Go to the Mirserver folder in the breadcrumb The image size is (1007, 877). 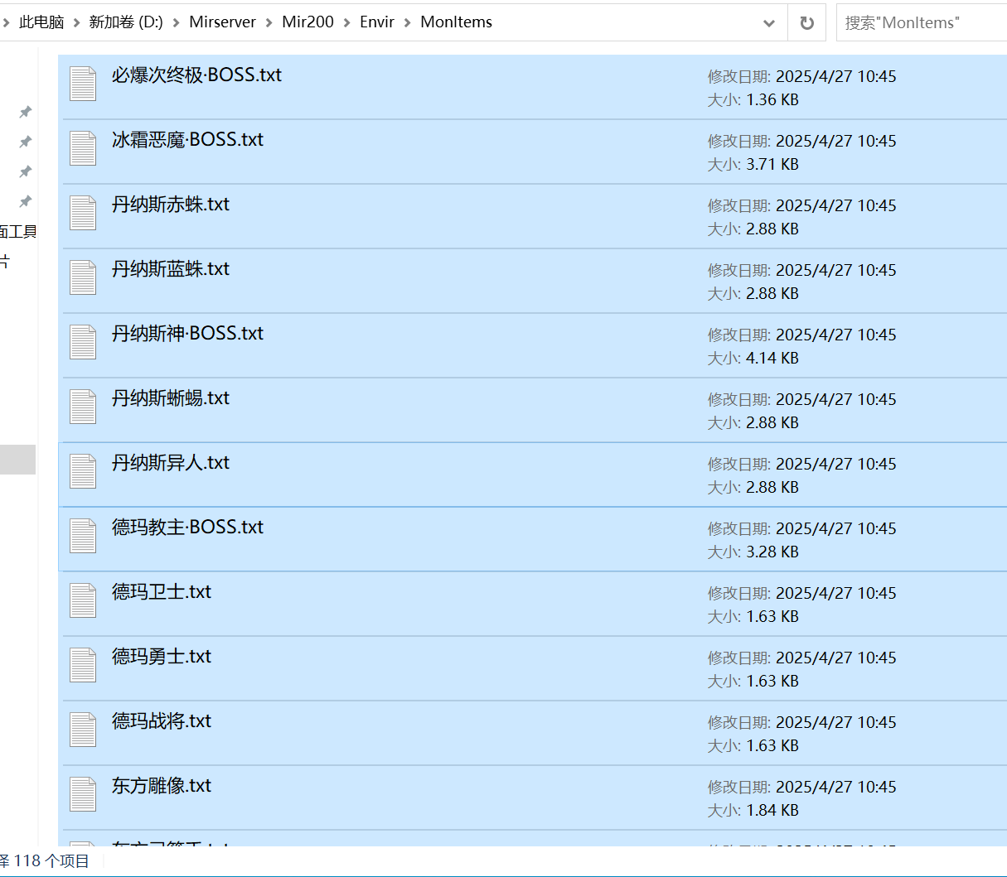click(x=222, y=22)
